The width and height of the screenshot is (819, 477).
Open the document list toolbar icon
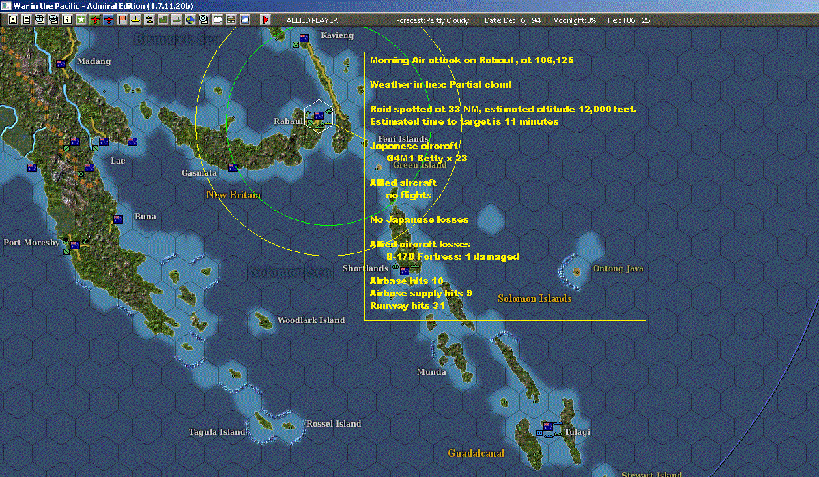click(x=26, y=20)
